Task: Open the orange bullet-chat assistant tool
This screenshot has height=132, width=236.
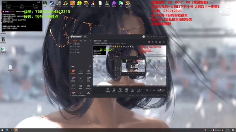Action: point(73,72)
